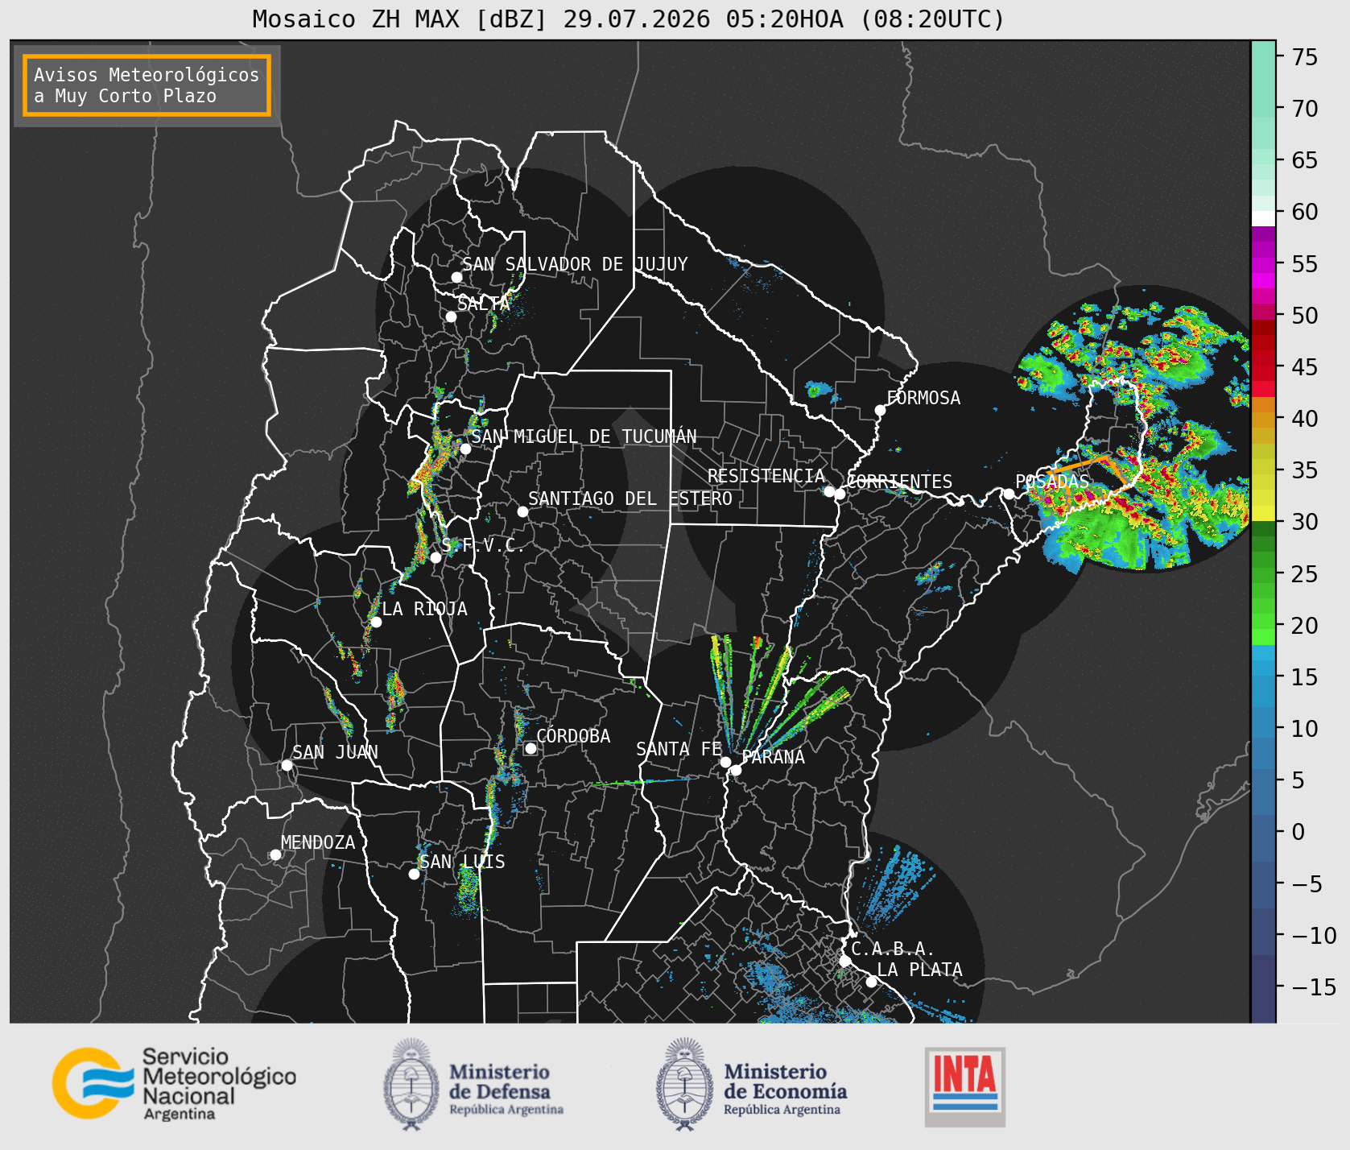
Task: Click the INTA logo
Action: coord(964,1086)
